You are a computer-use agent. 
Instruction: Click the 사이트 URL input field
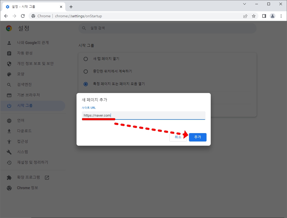pos(144,115)
